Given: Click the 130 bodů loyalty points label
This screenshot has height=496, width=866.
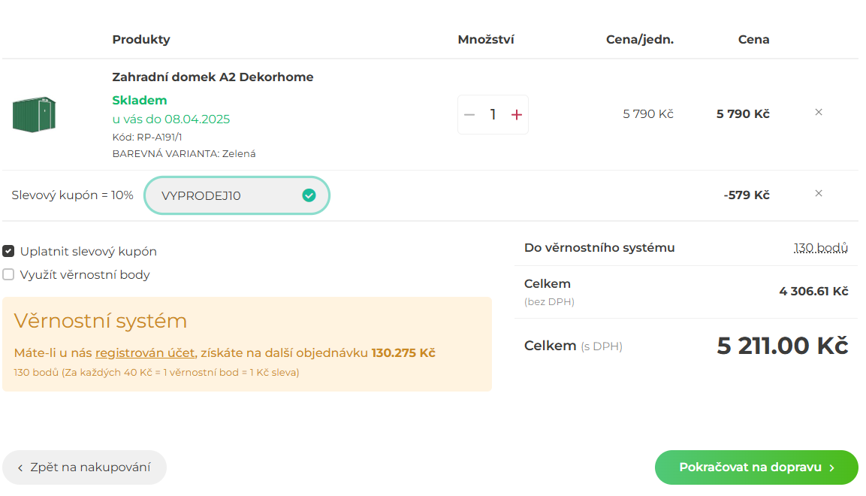Looking at the screenshot, I should [821, 248].
